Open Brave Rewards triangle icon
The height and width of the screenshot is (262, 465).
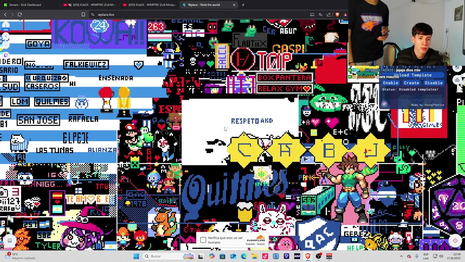tap(345, 15)
